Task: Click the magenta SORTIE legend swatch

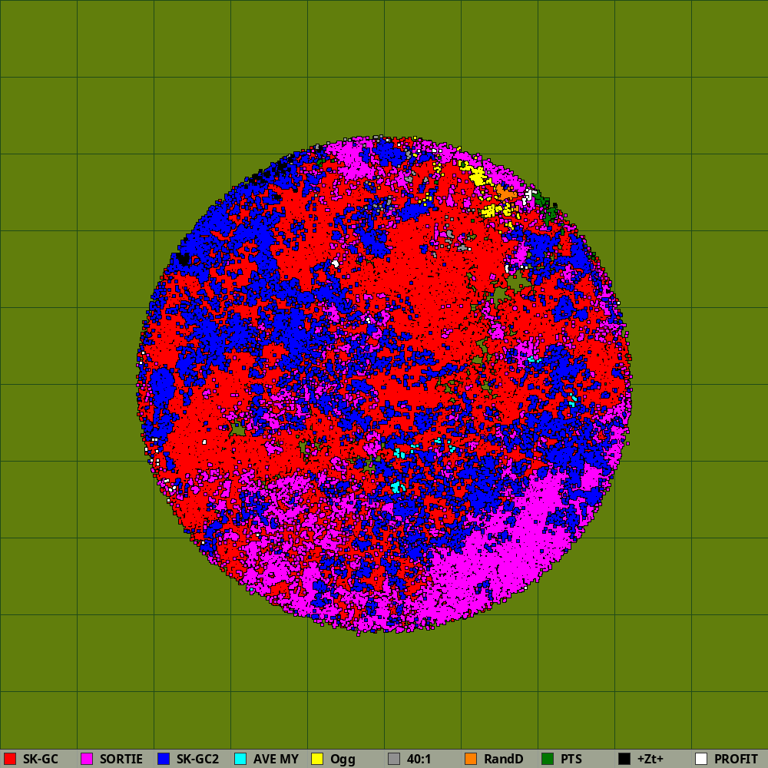Action: 87,759
